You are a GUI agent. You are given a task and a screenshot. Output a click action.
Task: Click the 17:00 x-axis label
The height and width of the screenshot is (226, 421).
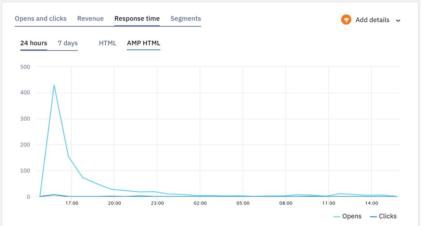click(x=71, y=203)
